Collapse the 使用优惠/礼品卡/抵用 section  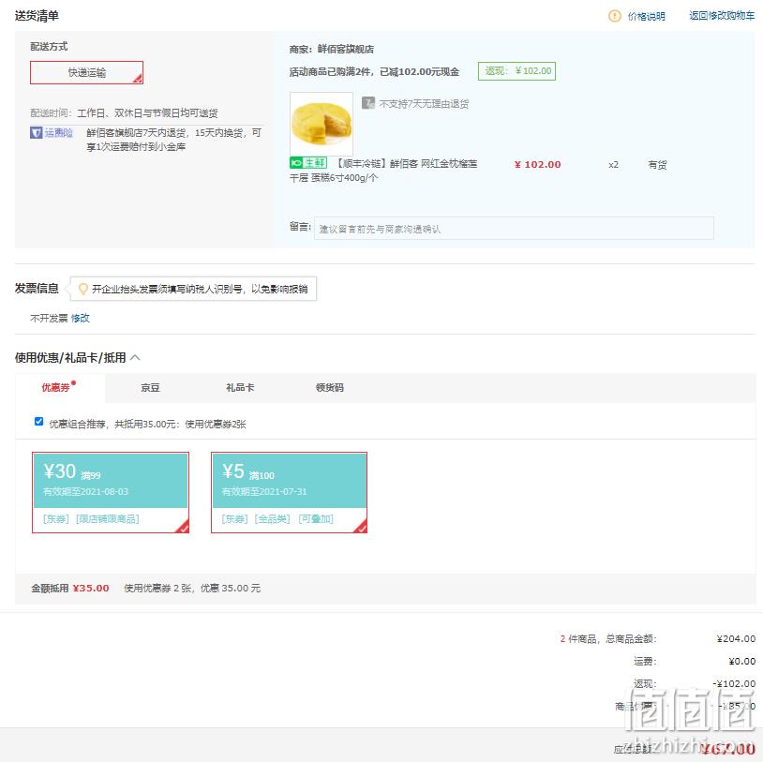pyautogui.click(x=135, y=358)
